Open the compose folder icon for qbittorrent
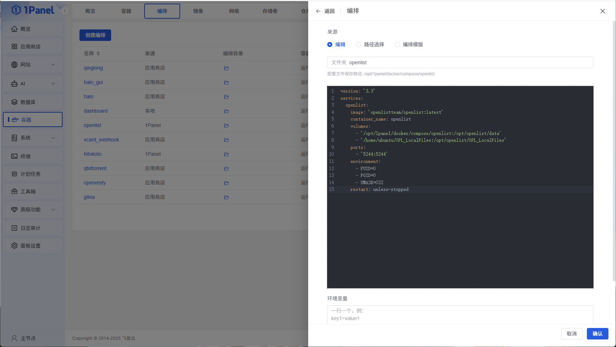616x347 pixels. pos(227,169)
